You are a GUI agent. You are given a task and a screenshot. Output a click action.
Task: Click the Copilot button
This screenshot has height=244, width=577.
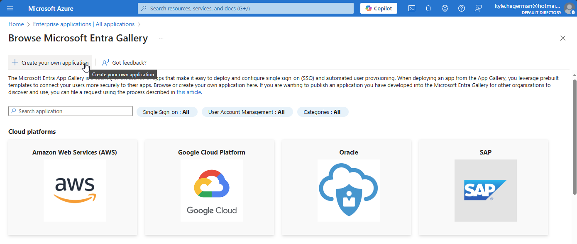pos(379,8)
